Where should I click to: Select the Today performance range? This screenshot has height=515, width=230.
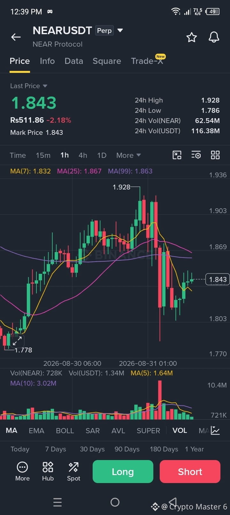20,449
